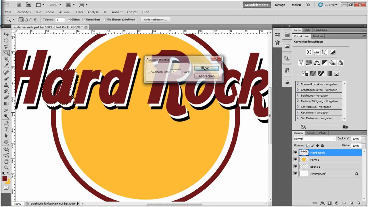Image resolution: width=368 pixels, height=207 pixels.
Task: Switch to the Kanäle tab
Action: tap(311, 133)
